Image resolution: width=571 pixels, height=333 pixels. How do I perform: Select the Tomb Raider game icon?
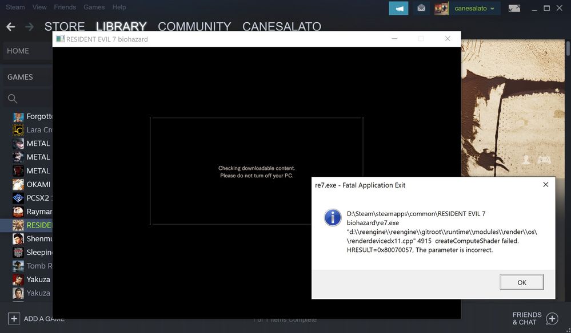[x=18, y=266]
